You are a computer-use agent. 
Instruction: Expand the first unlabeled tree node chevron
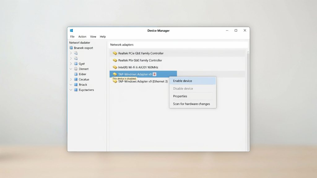click(71, 53)
